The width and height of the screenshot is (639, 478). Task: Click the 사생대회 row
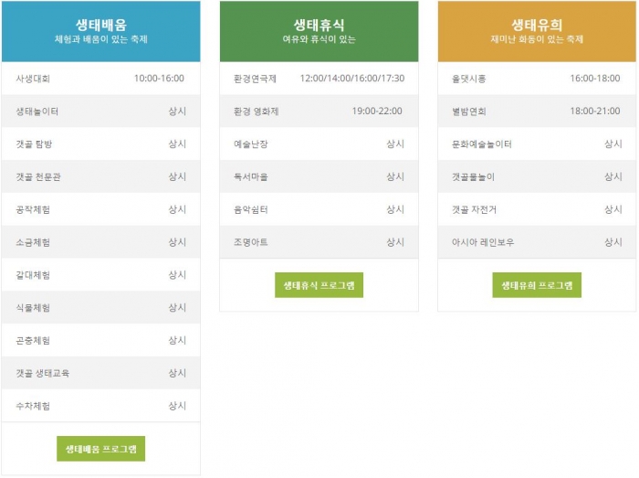click(x=100, y=79)
